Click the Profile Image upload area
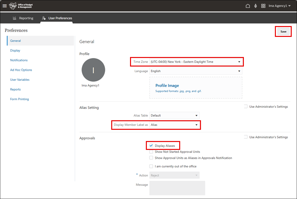 coord(196,88)
